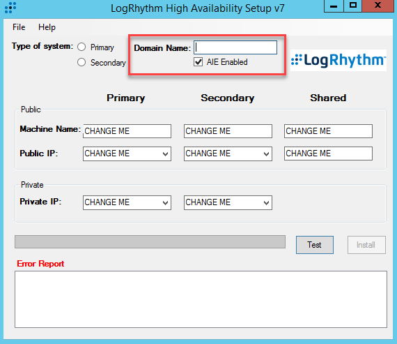Focus the Domain Name text field
Screen dimensions: 397x344
(x=235, y=47)
